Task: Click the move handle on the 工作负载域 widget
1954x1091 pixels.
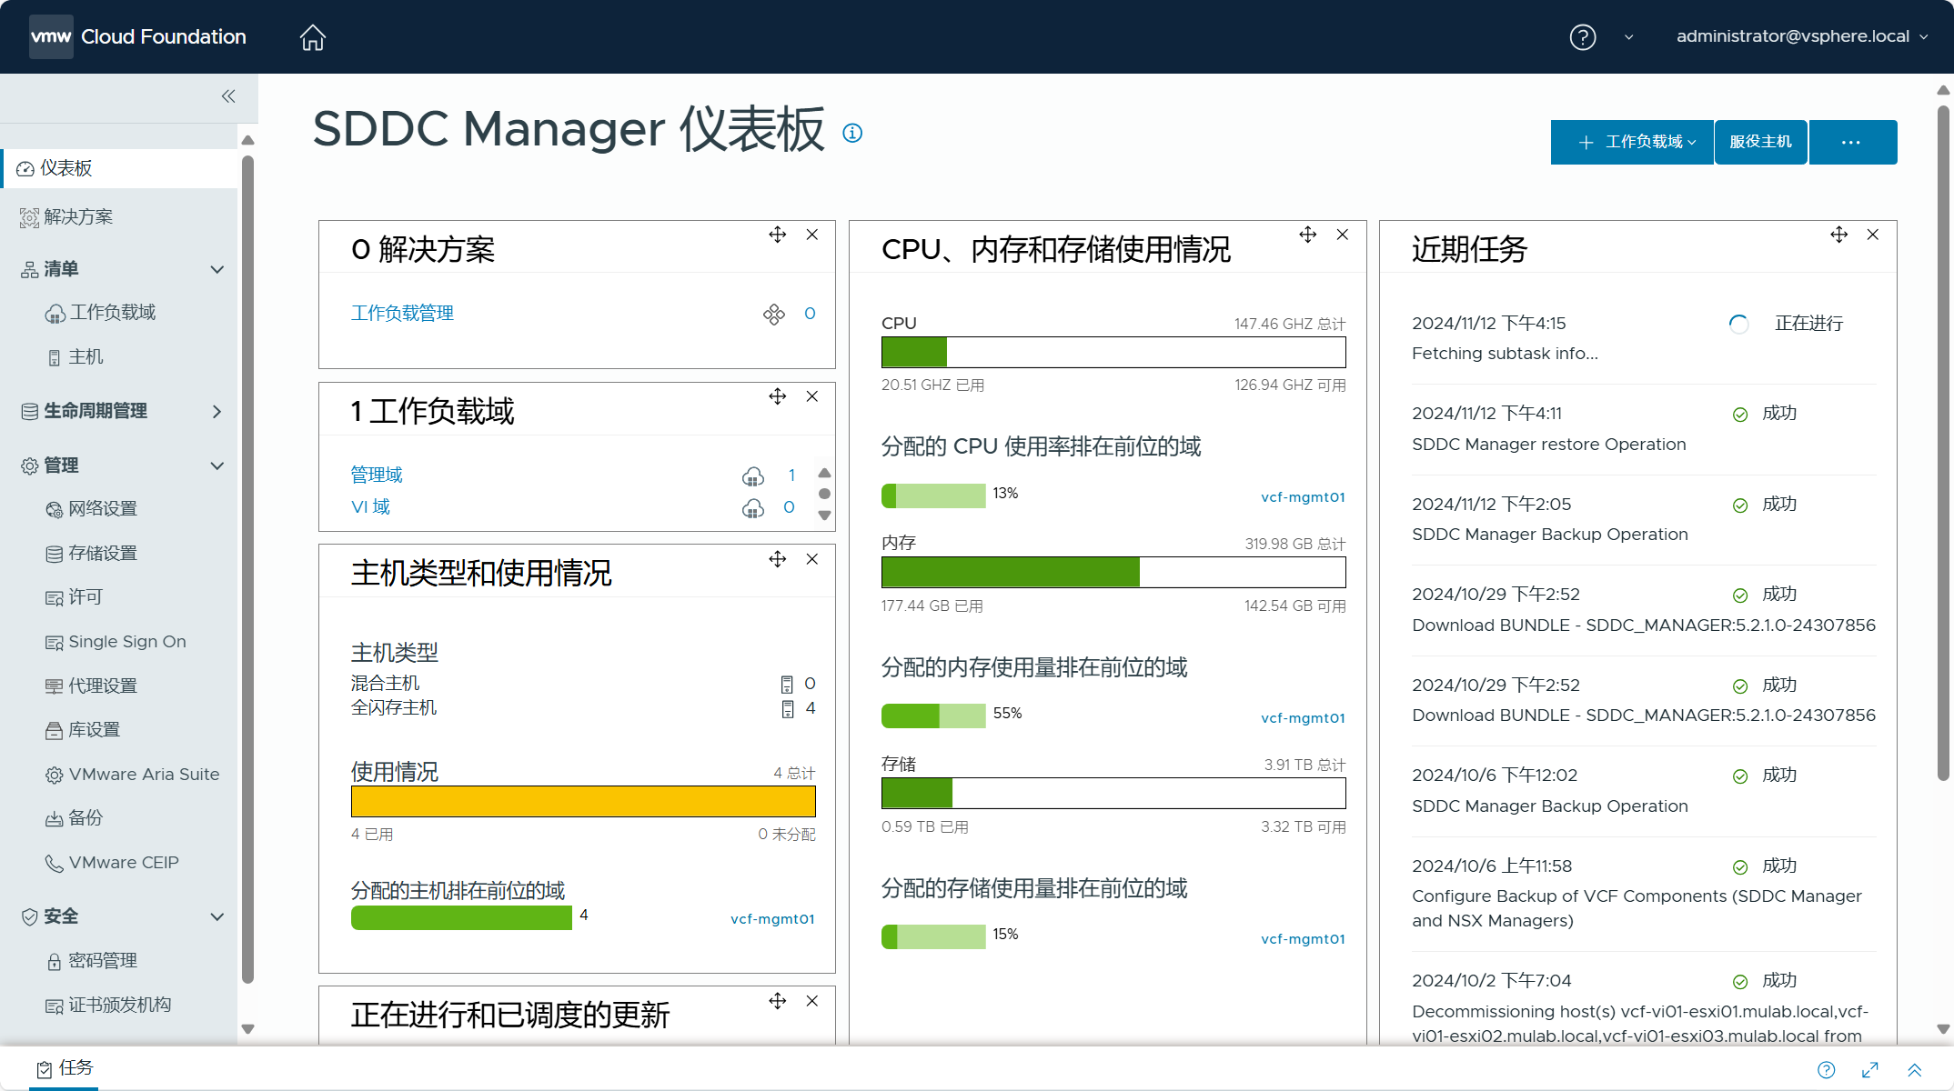Action: pyautogui.click(x=777, y=396)
